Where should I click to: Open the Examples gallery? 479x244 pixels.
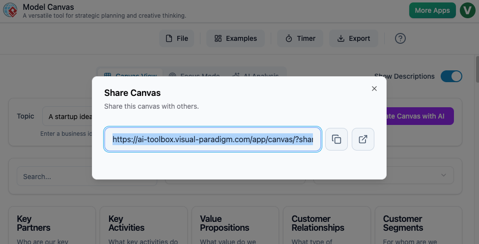click(x=235, y=38)
